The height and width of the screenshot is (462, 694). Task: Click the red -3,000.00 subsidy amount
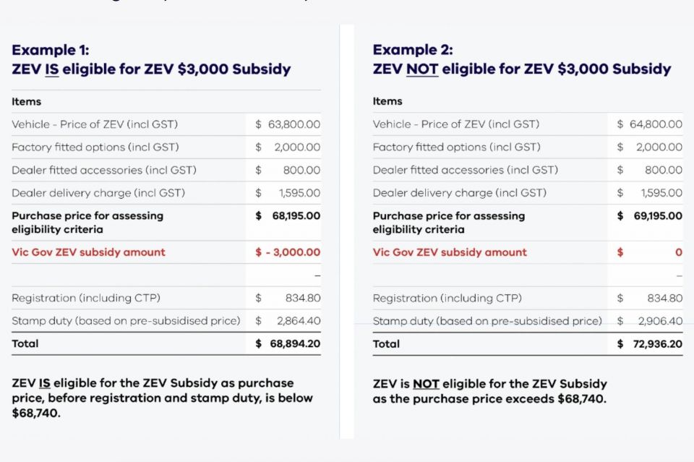[288, 252]
